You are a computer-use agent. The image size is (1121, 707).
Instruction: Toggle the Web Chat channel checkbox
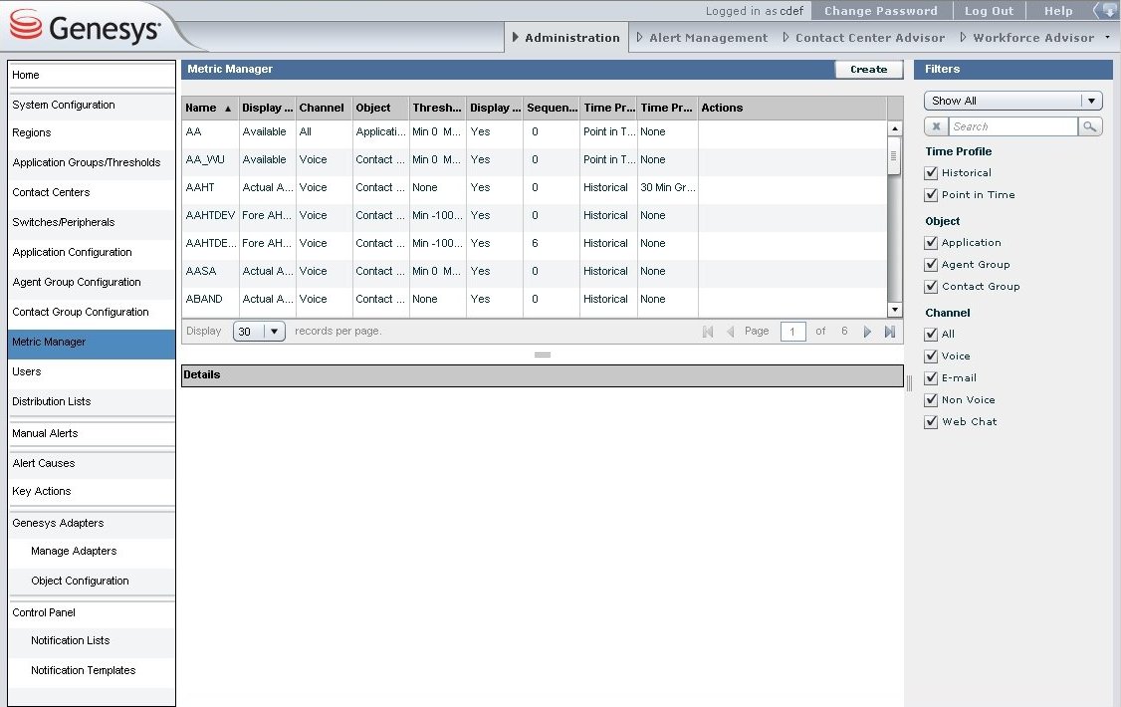click(931, 422)
